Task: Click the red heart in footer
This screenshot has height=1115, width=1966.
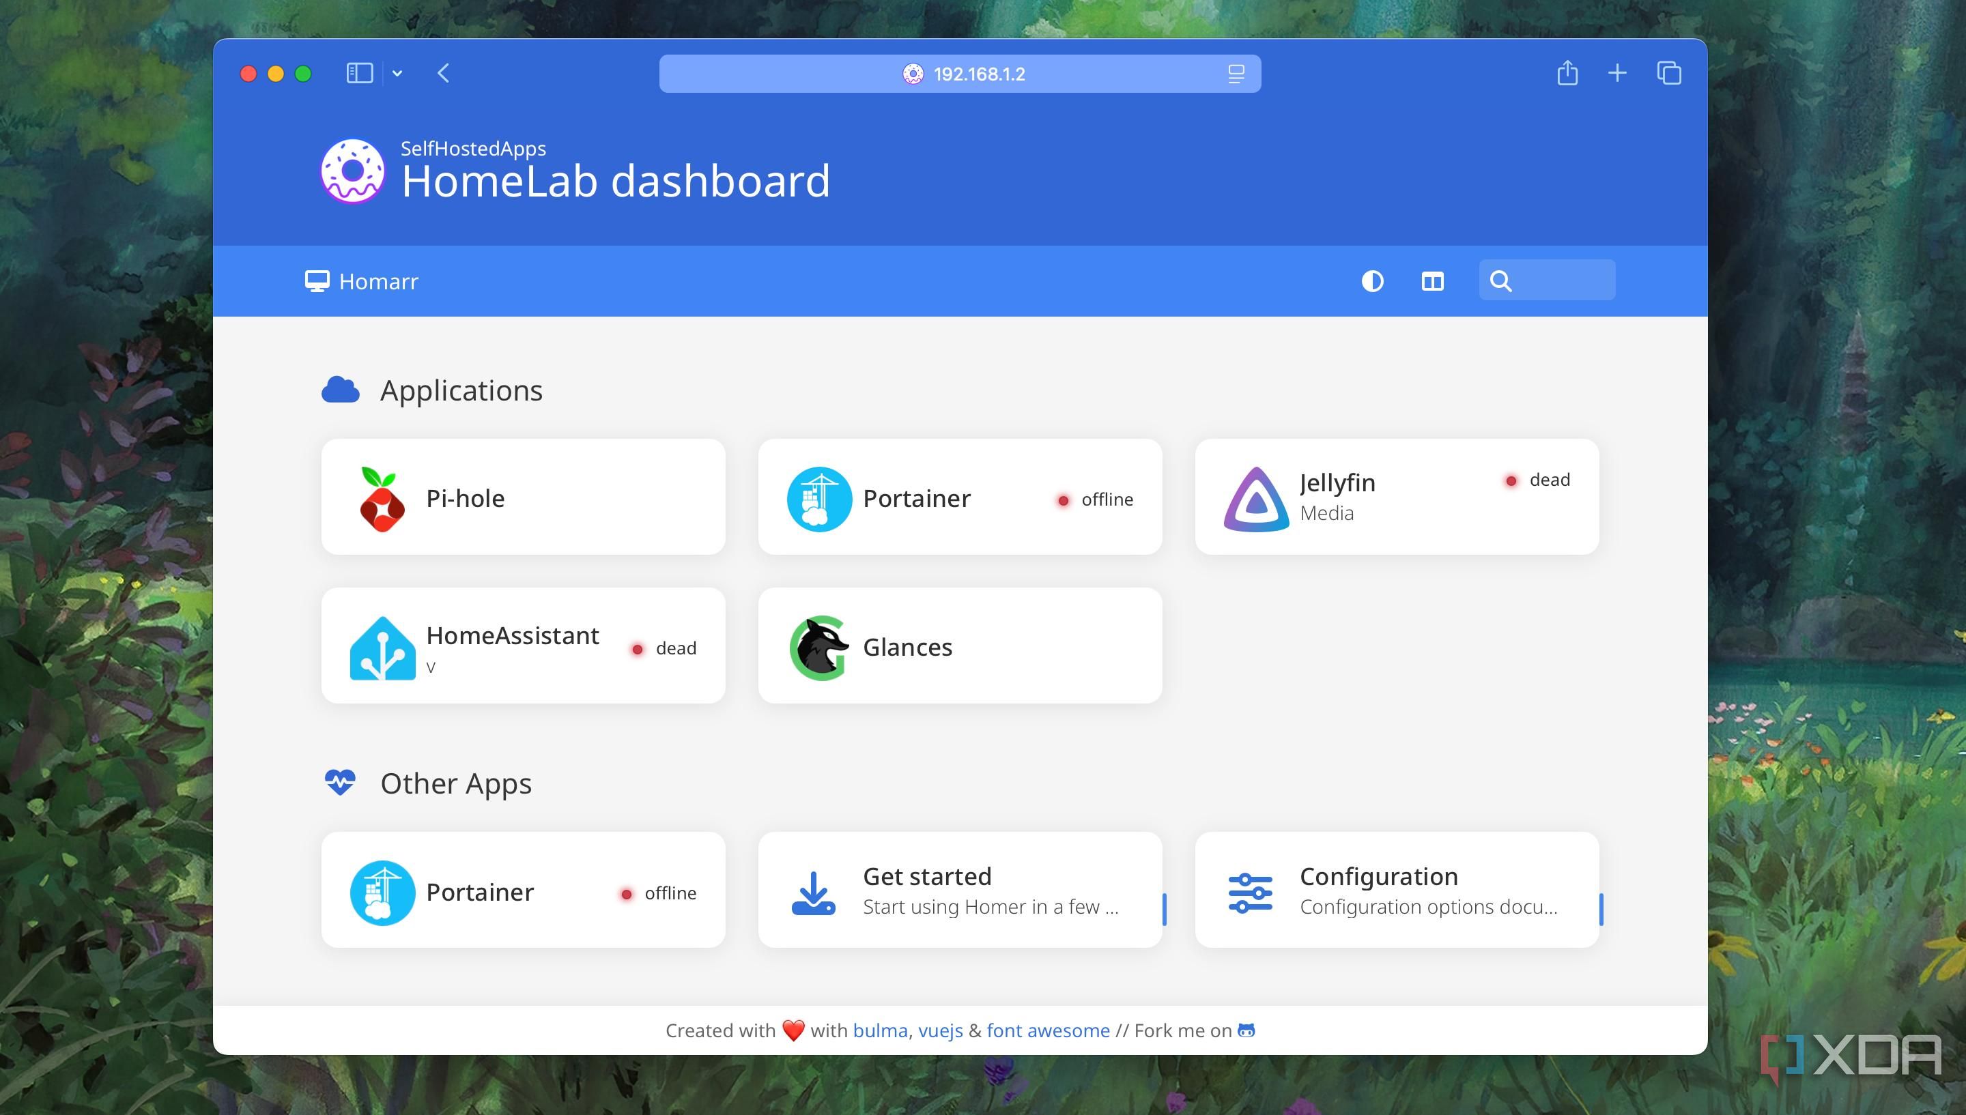Action: click(x=793, y=1031)
